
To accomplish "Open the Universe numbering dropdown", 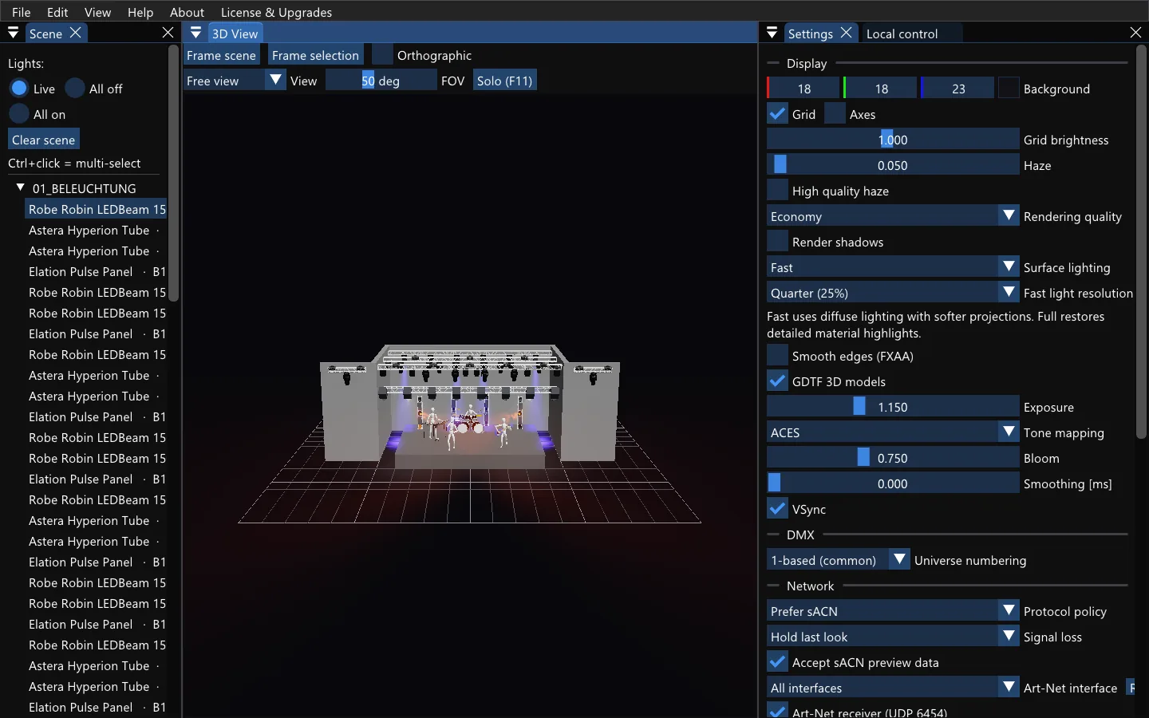I will [838, 560].
